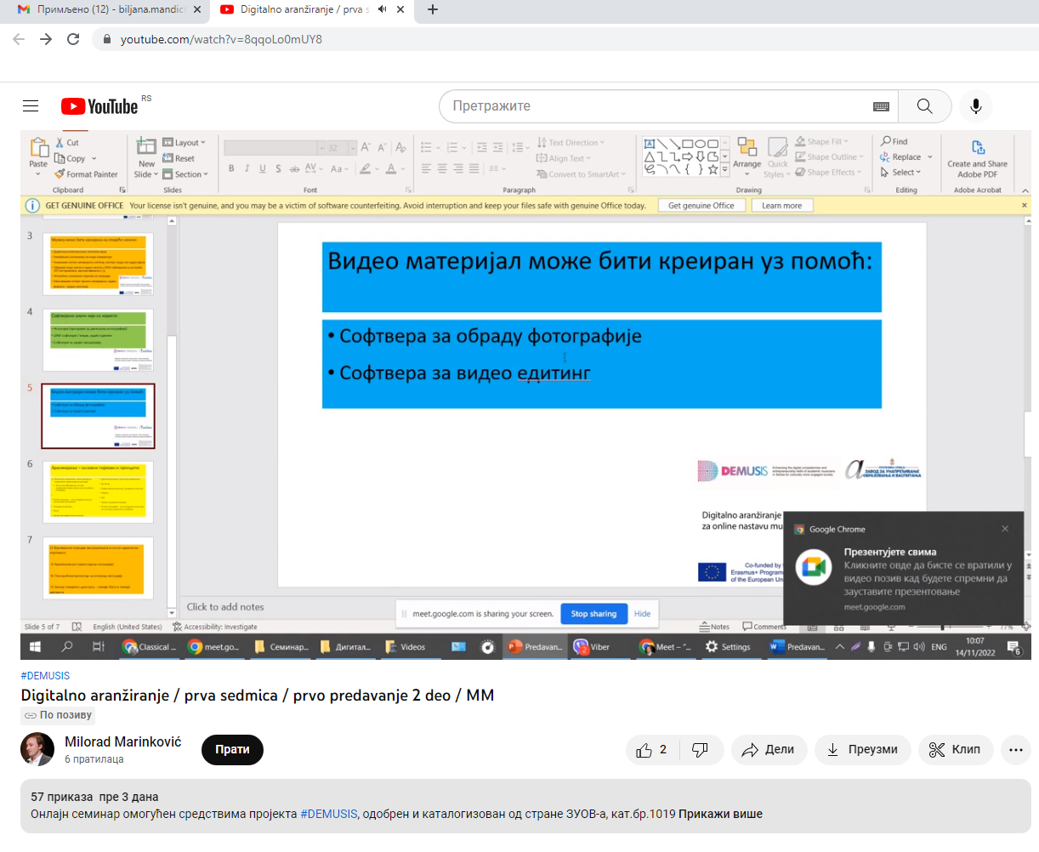Go to the YouTube home logo
This screenshot has width=1039, height=852.
tap(99, 106)
